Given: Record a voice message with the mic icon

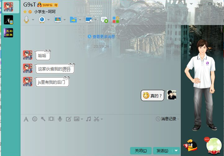Looking at the screenshot, I should click(x=60, y=119).
